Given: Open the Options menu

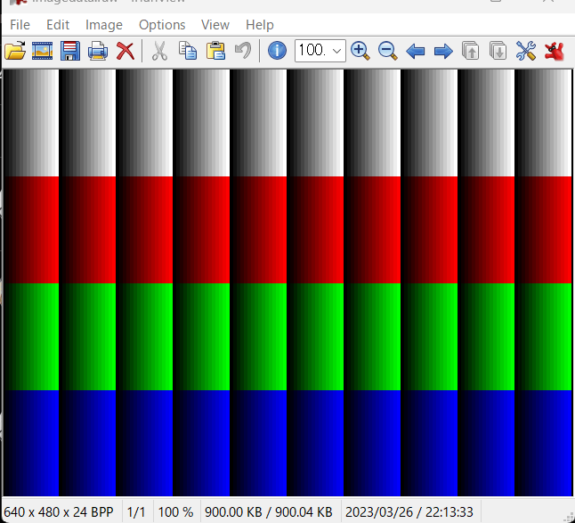Looking at the screenshot, I should [162, 25].
